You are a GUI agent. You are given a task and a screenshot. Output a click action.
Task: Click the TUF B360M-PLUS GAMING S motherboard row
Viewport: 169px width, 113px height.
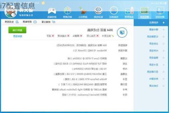(80, 64)
